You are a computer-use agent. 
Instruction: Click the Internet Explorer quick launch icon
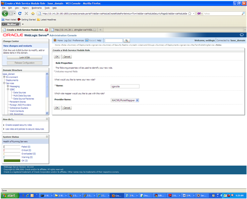tap(28, 196)
